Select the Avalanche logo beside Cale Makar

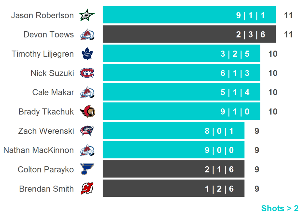[x=87, y=92]
